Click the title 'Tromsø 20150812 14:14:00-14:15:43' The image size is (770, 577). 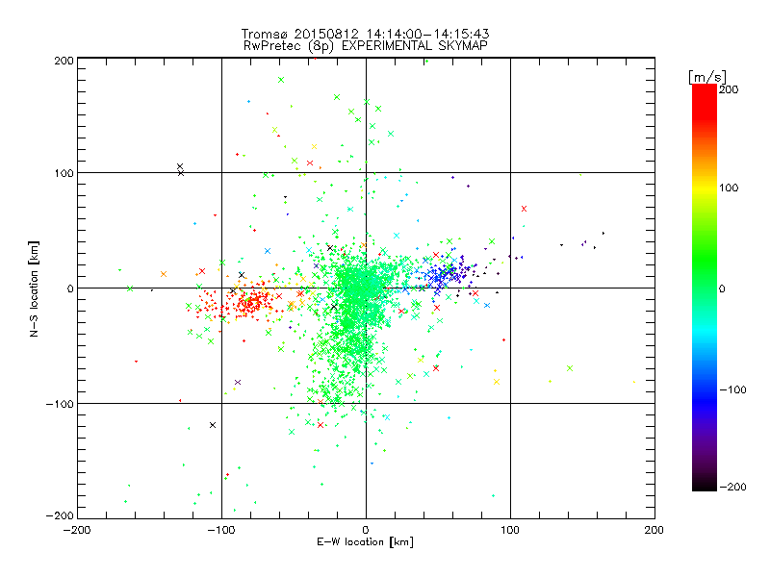coord(365,34)
